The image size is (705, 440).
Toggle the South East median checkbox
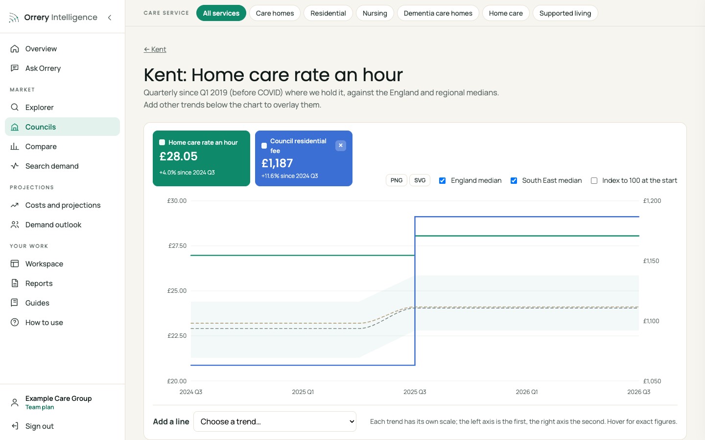(514, 181)
